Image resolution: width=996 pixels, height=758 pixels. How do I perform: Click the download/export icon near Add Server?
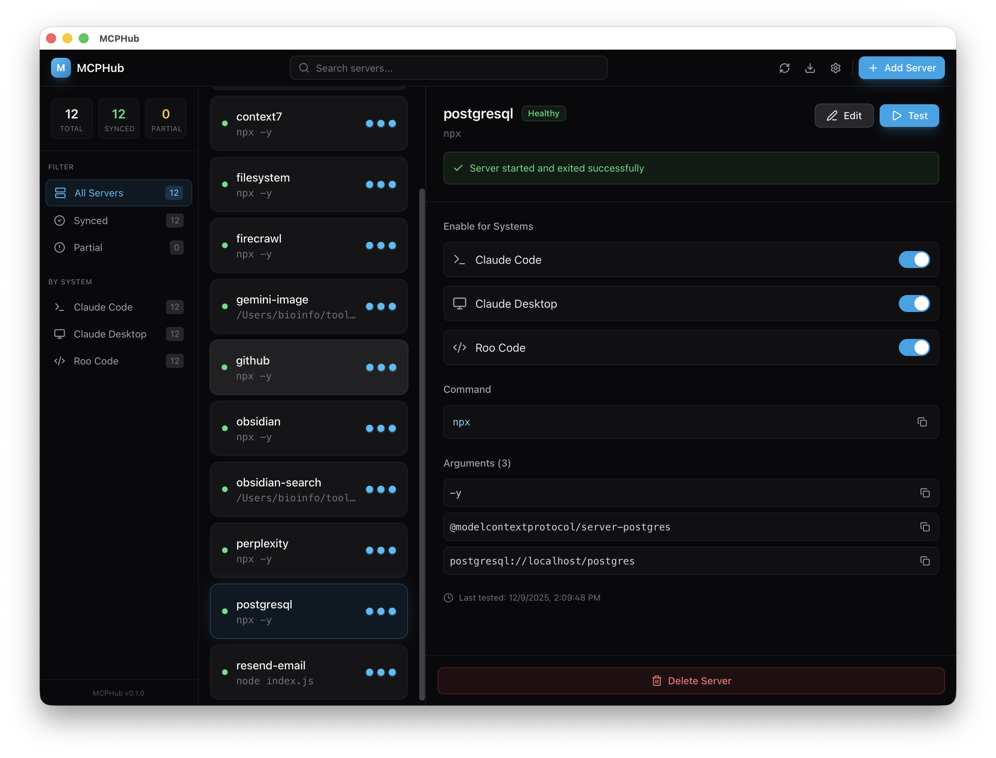coord(810,68)
